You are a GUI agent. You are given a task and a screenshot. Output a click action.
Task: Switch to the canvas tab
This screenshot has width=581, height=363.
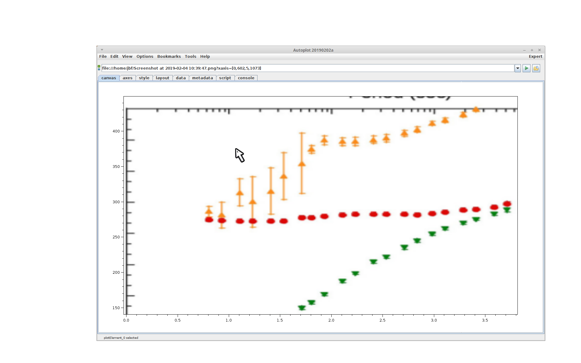coord(109,78)
